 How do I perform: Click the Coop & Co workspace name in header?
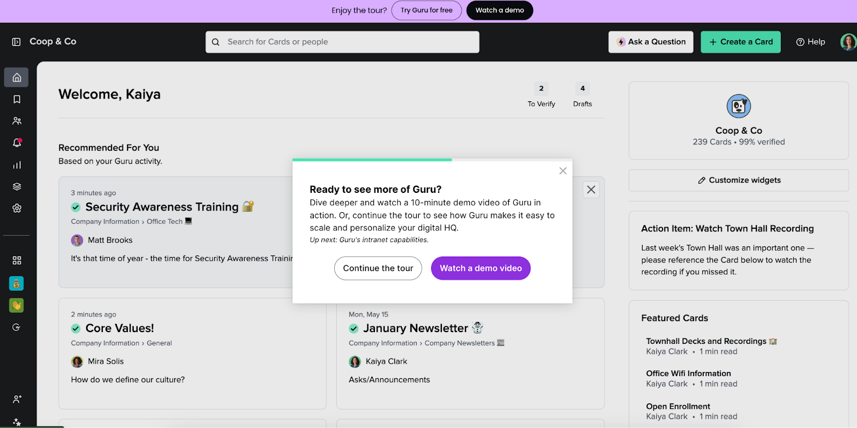[53, 42]
